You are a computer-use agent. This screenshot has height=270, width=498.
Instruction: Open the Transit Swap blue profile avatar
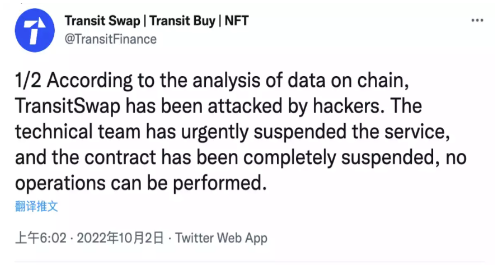tap(35, 30)
